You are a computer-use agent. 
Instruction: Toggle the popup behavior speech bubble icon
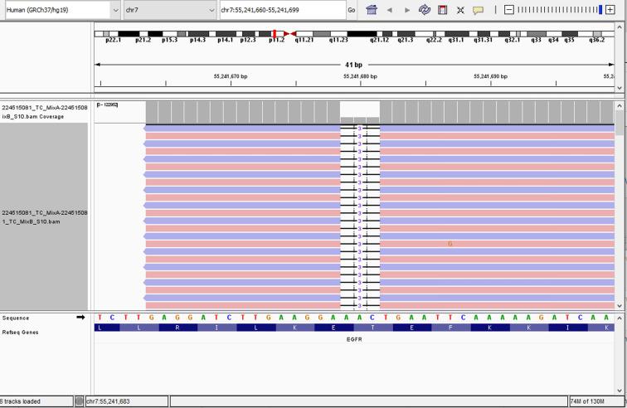pos(478,10)
